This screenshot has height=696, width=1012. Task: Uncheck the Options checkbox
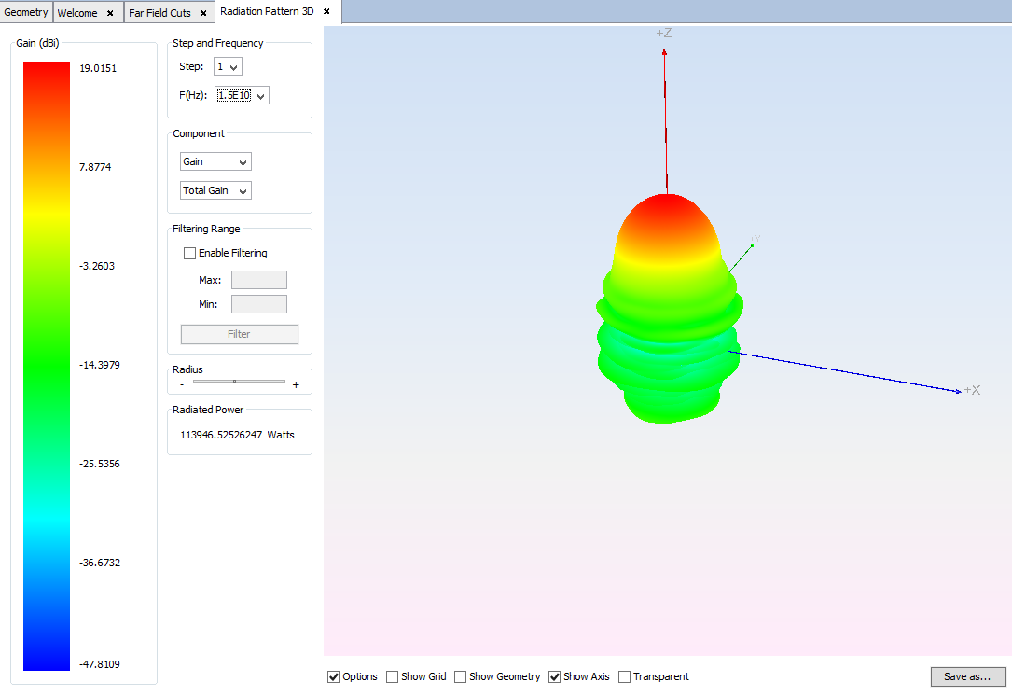[334, 677]
